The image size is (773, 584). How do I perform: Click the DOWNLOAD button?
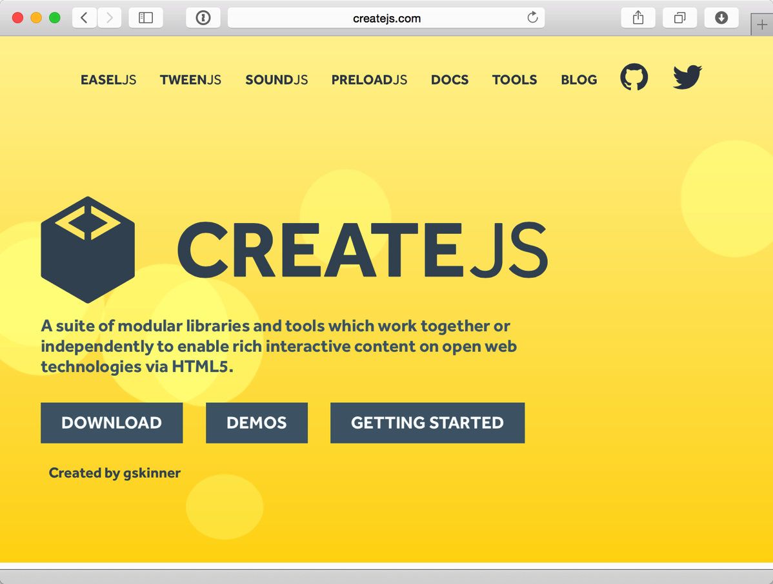111,423
